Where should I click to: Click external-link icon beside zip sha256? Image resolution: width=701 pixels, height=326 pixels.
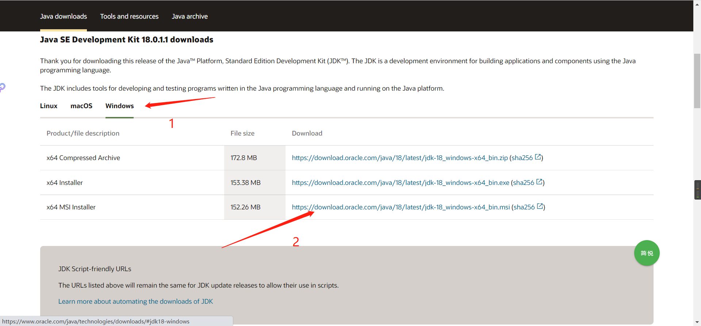point(538,157)
